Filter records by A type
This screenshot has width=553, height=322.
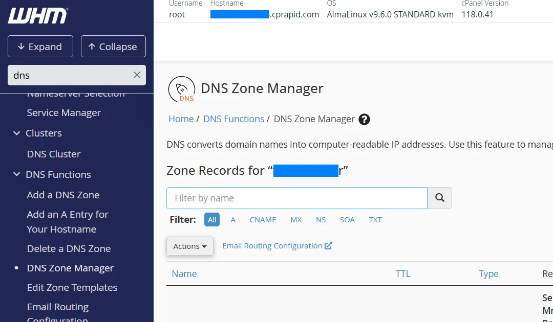pos(233,220)
